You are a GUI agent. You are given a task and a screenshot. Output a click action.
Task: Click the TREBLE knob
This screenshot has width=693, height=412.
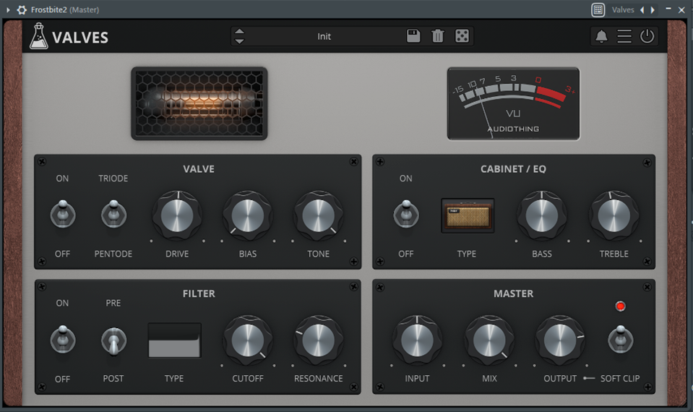click(614, 215)
